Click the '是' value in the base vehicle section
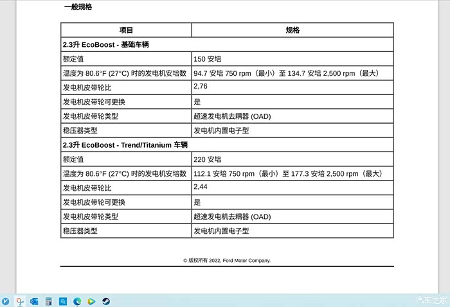This screenshot has width=450, height=307. pos(197,102)
